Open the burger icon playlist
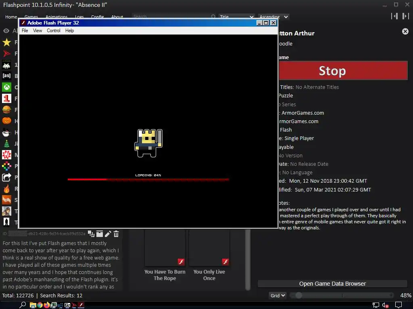 [6, 109]
